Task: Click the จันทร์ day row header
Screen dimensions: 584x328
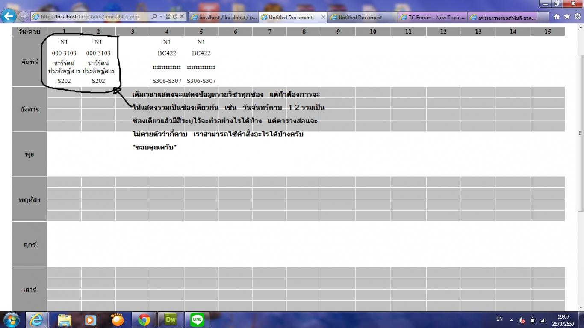Action: click(x=29, y=61)
